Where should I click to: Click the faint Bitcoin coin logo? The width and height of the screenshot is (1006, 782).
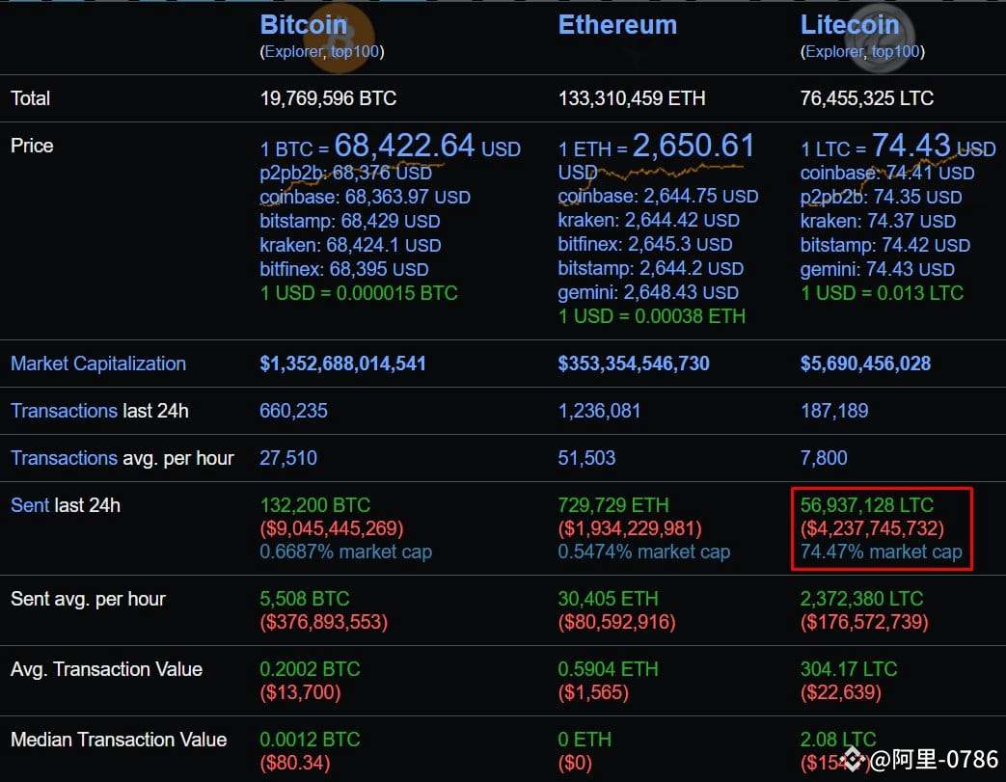coord(341,39)
